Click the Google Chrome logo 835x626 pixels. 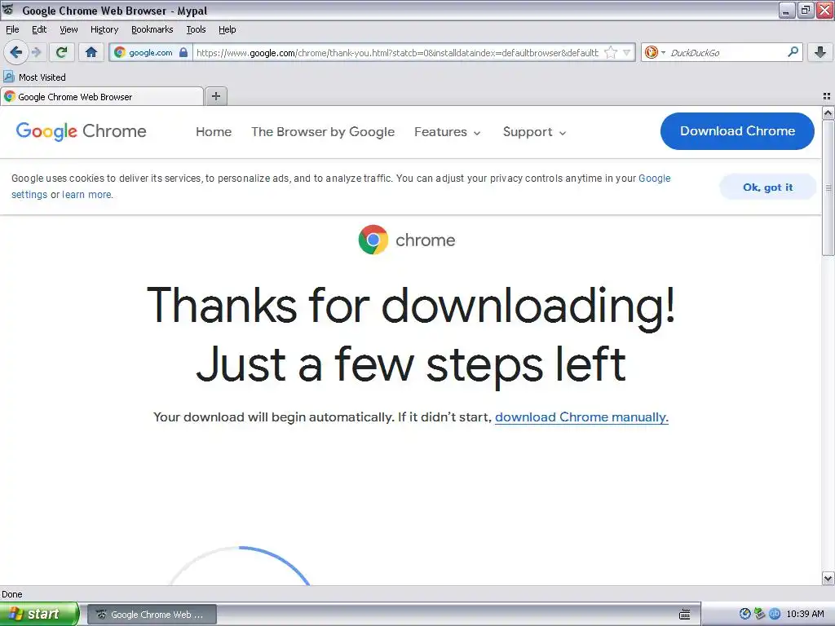click(81, 131)
